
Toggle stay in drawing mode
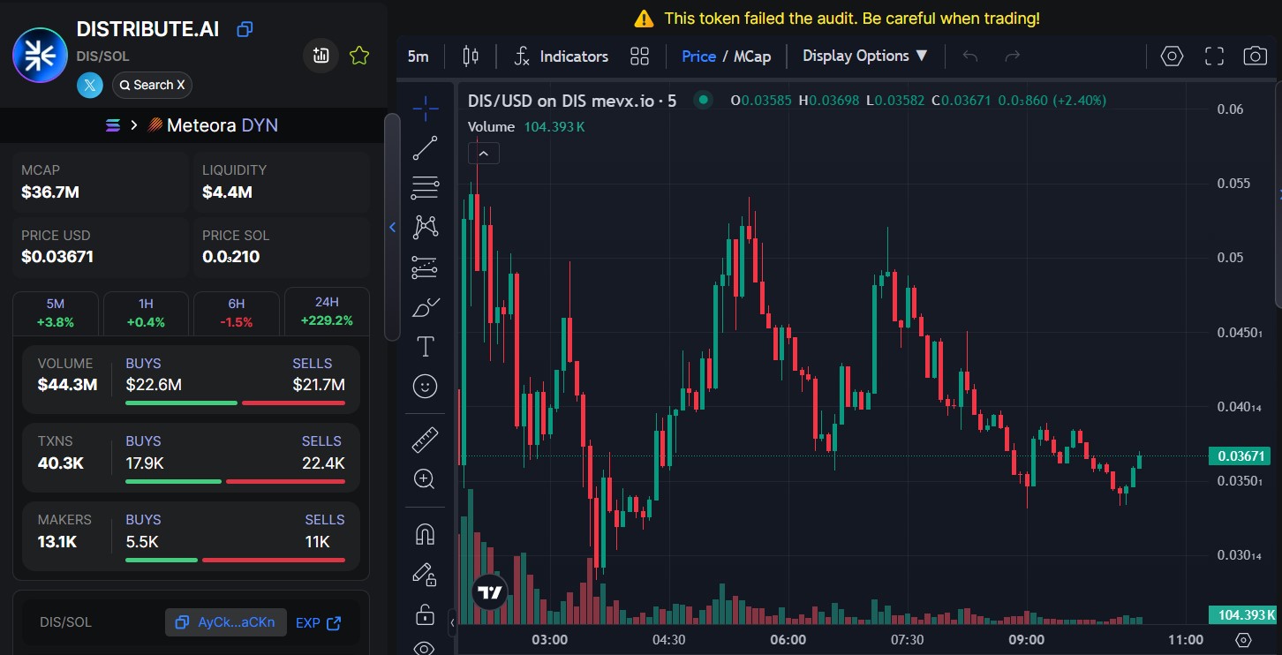[426, 575]
